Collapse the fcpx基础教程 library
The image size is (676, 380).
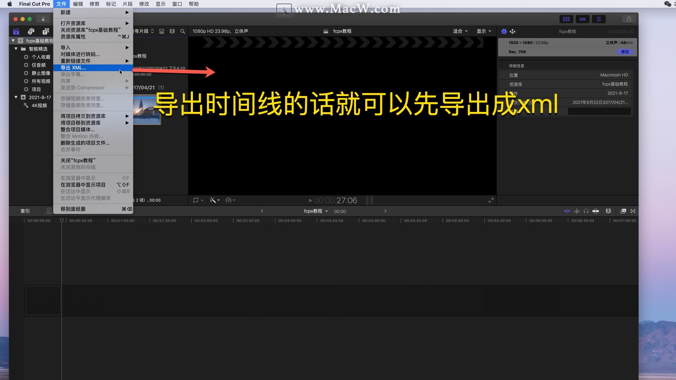coord(13,41)
